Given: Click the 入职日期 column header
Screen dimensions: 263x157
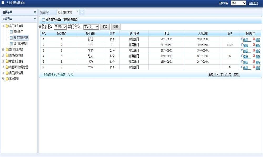Looking at the screenshot, I should (x=203, y=33).
